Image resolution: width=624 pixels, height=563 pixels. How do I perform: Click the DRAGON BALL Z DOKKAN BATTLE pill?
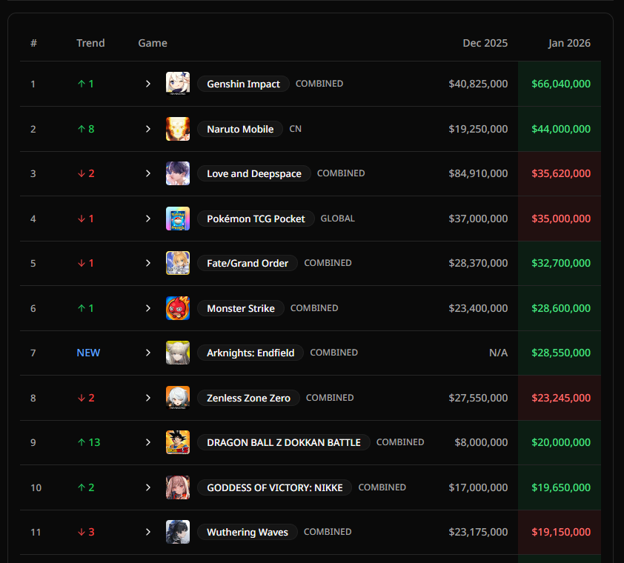tap(284, 442)
